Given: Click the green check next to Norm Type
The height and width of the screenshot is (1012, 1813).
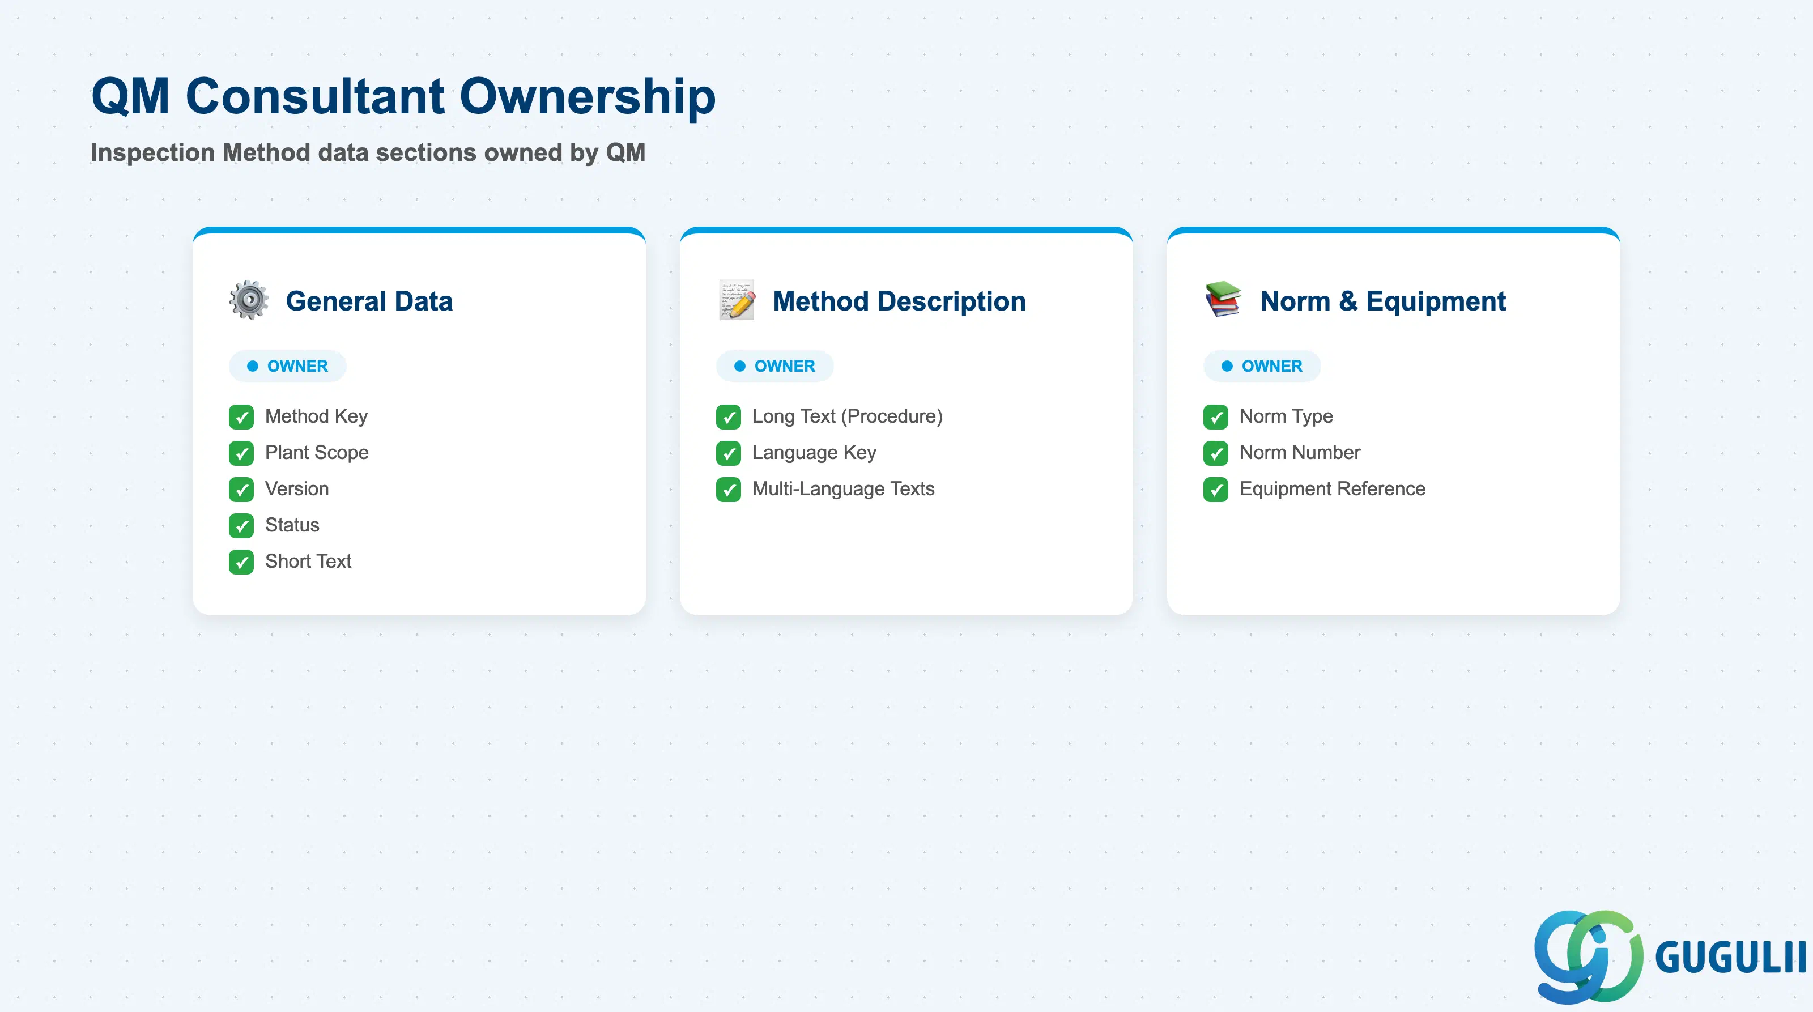Looking at the screenshot, I should [x=1215, y=418].
